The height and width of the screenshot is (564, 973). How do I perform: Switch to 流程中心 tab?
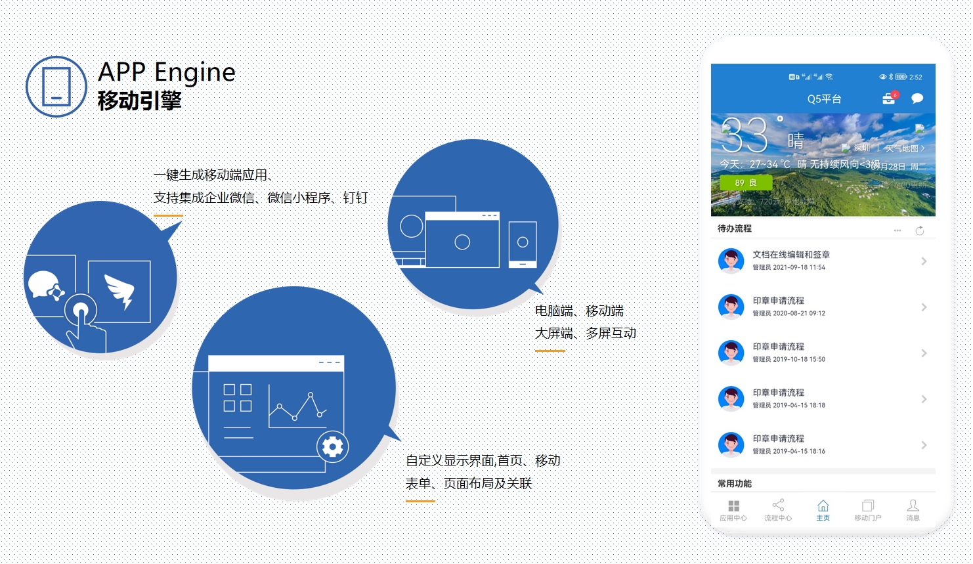tap(778, 510)
